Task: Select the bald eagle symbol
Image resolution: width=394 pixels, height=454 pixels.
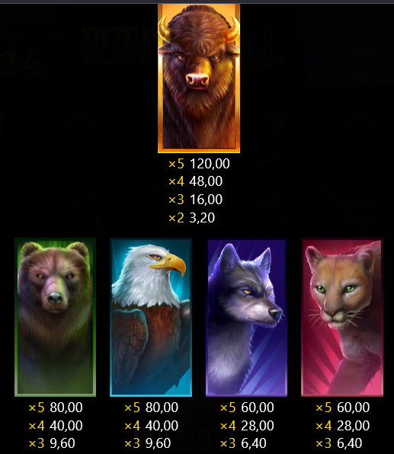Action: coord(151,317)
